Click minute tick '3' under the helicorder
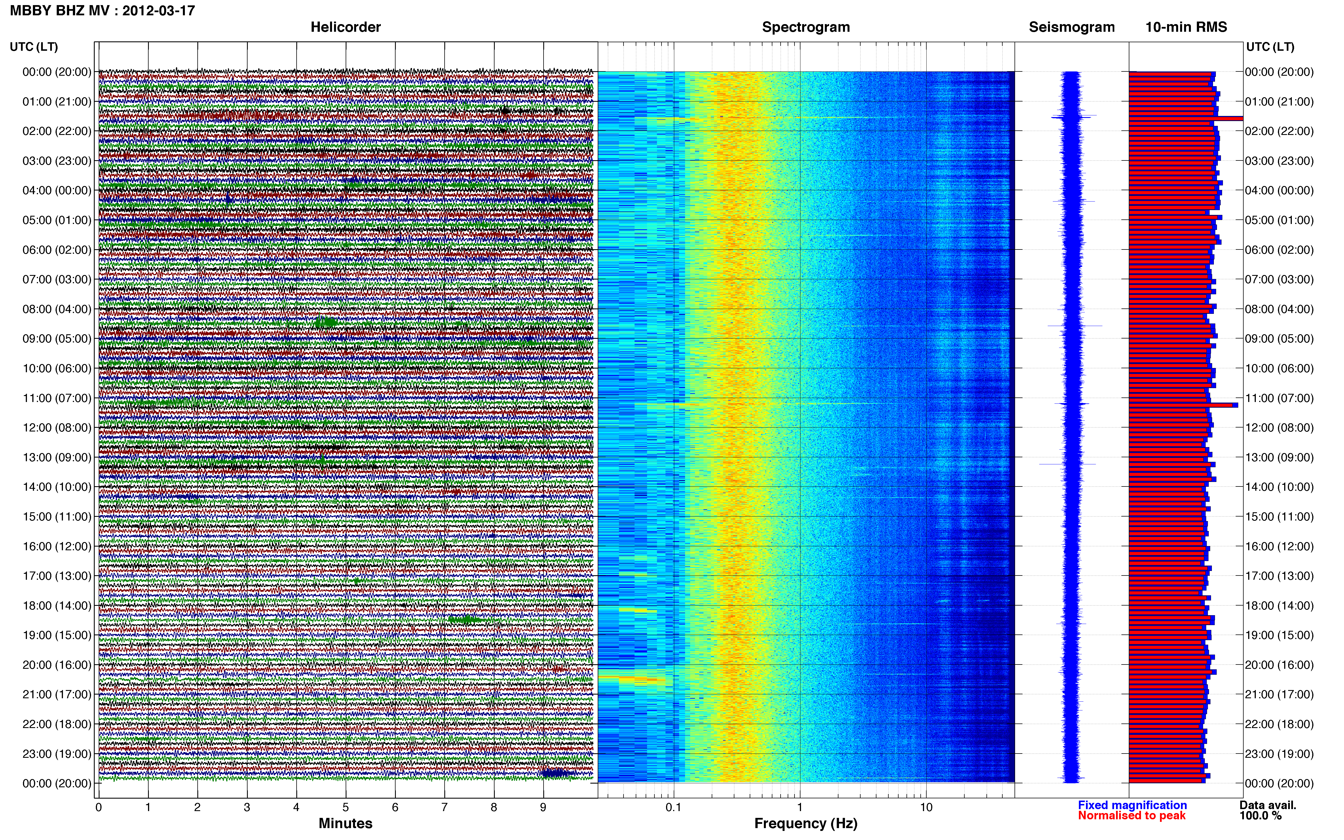The height and width of the screenshot is (840, 1344). pos(247,807)
